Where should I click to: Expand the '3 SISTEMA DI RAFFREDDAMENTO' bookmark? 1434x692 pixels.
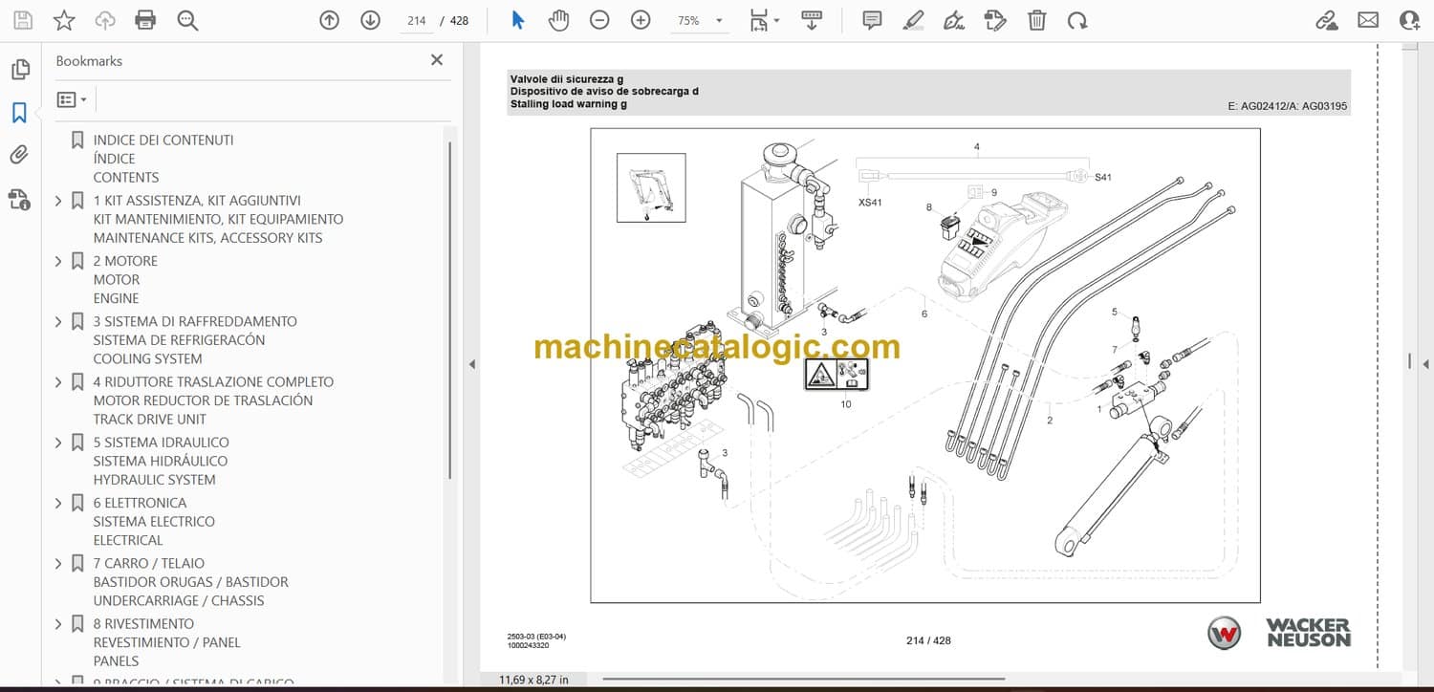[x=58, y=322]
